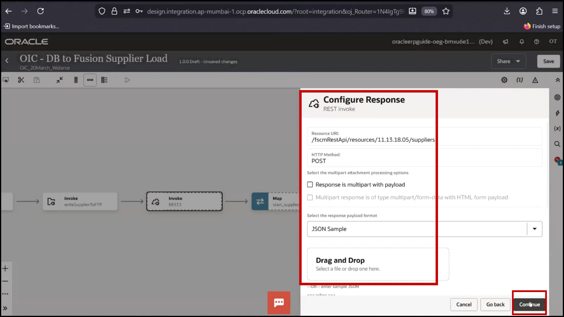564x317 pixels.
Task: Click the browser Back arrow
Action: pyautogui.click(x=9, y=11)
